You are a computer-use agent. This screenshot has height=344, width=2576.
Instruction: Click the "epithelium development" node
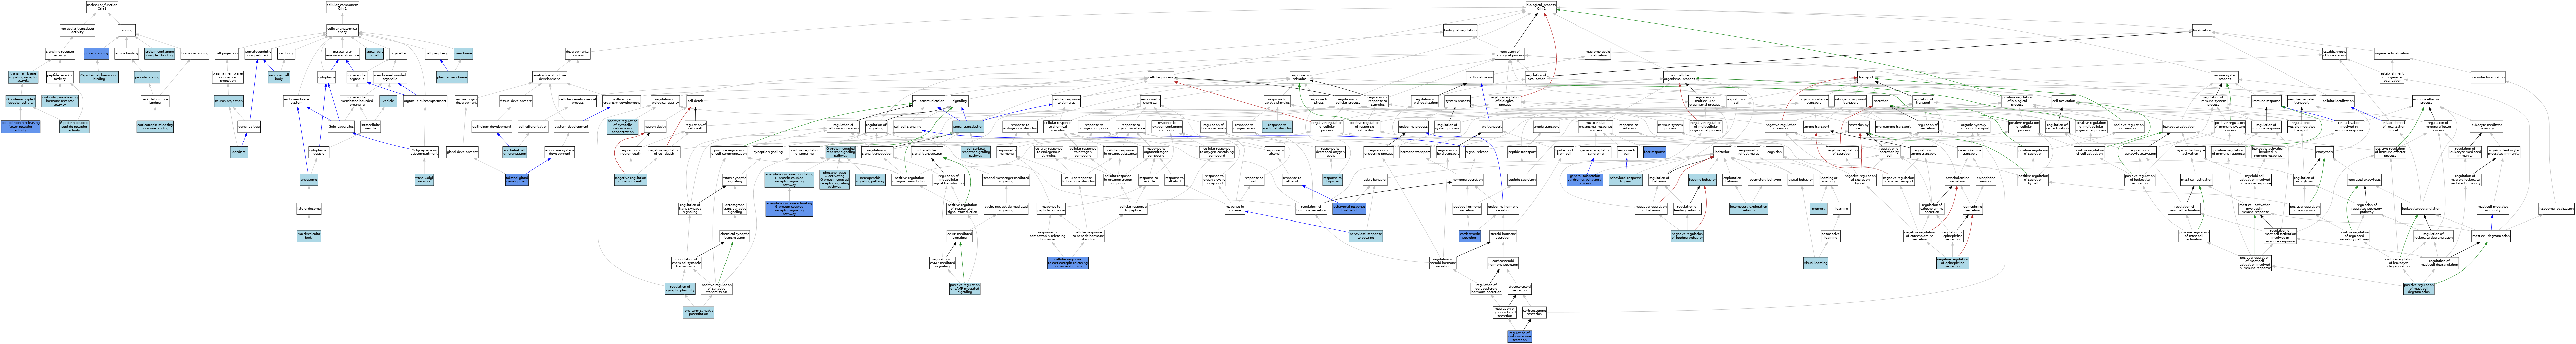(492, 127)
